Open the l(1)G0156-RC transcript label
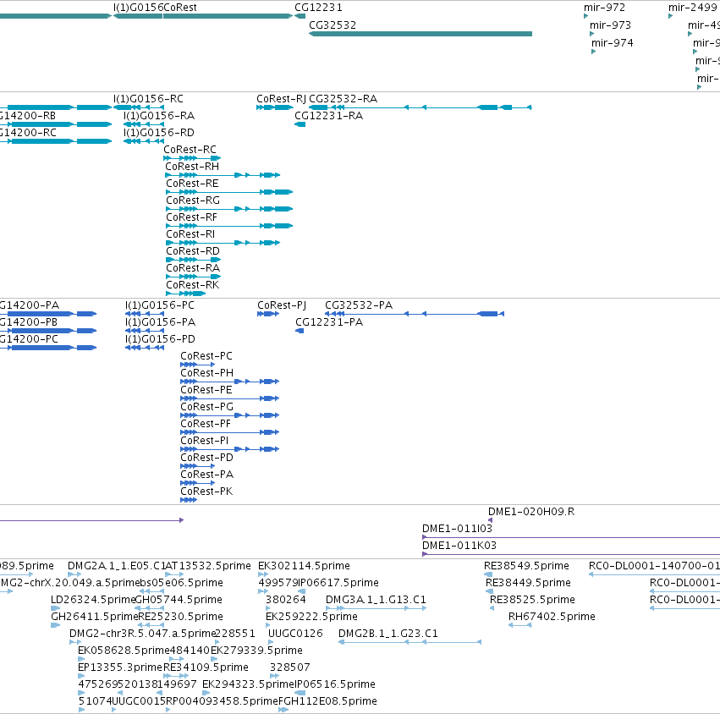 (148, 99)
